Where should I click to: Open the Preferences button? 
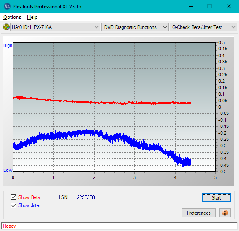(x=199, y=213)
